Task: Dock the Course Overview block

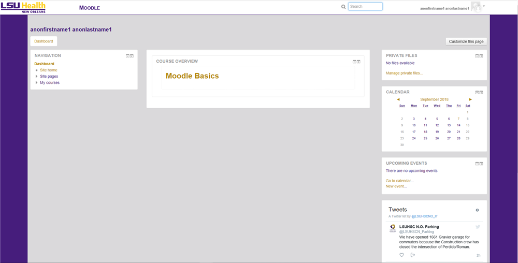Action: (358, 62)
